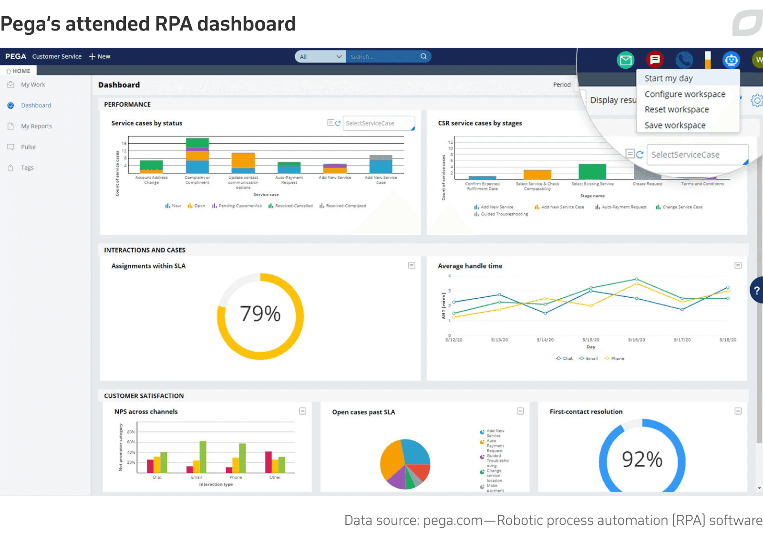Toggle Add New Service stages legend entry
The width and height of the screenshot is (763, 544).
[x=494, y=207]
